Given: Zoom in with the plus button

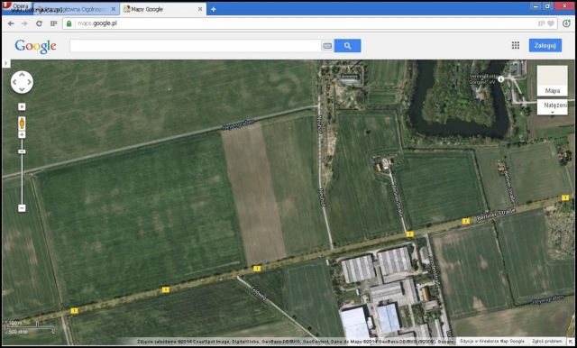Looking at the screenshot, I should [22, 134].
